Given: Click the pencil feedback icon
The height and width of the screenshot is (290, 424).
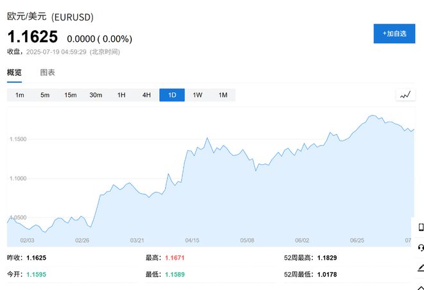Looking at the screenshot, I should click(x=421, y=268).
